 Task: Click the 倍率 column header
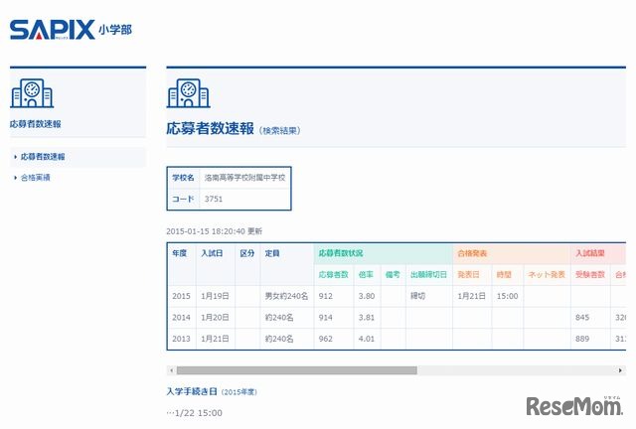point(365,273)
